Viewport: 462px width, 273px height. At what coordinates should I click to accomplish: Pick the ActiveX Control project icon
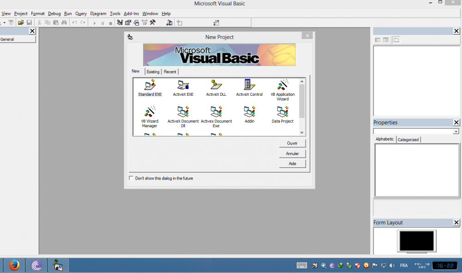[x=249, y=87]
